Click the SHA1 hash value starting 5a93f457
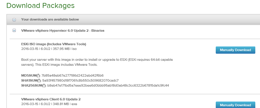This screenshot has width=260, height=108. 80,80
